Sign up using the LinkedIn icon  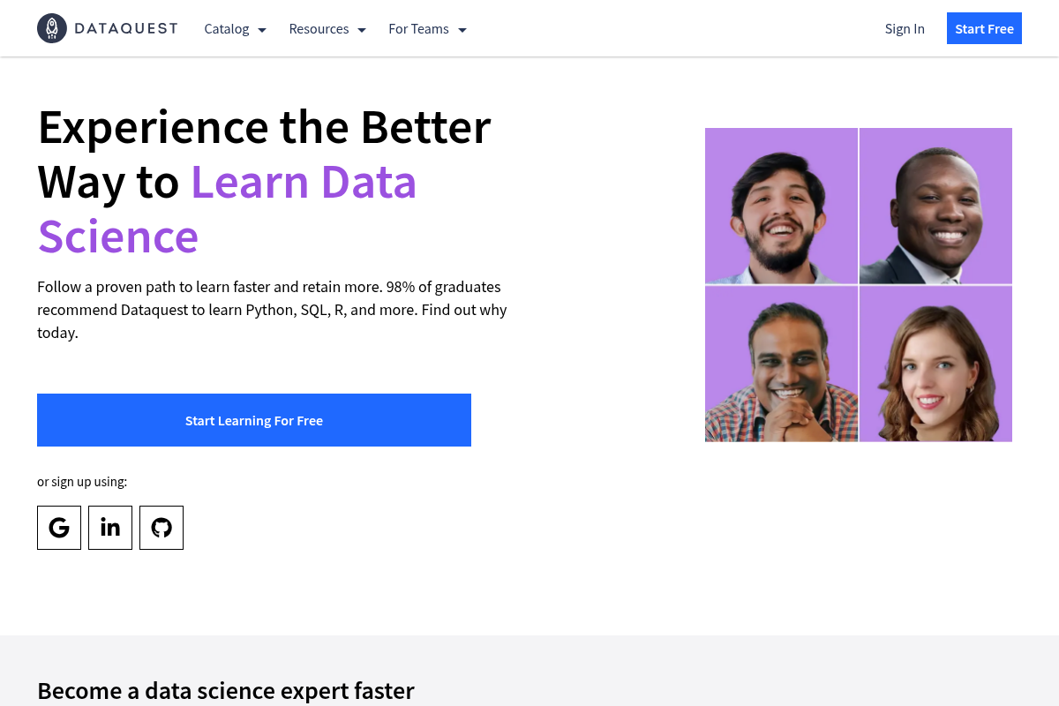point(110,528)
